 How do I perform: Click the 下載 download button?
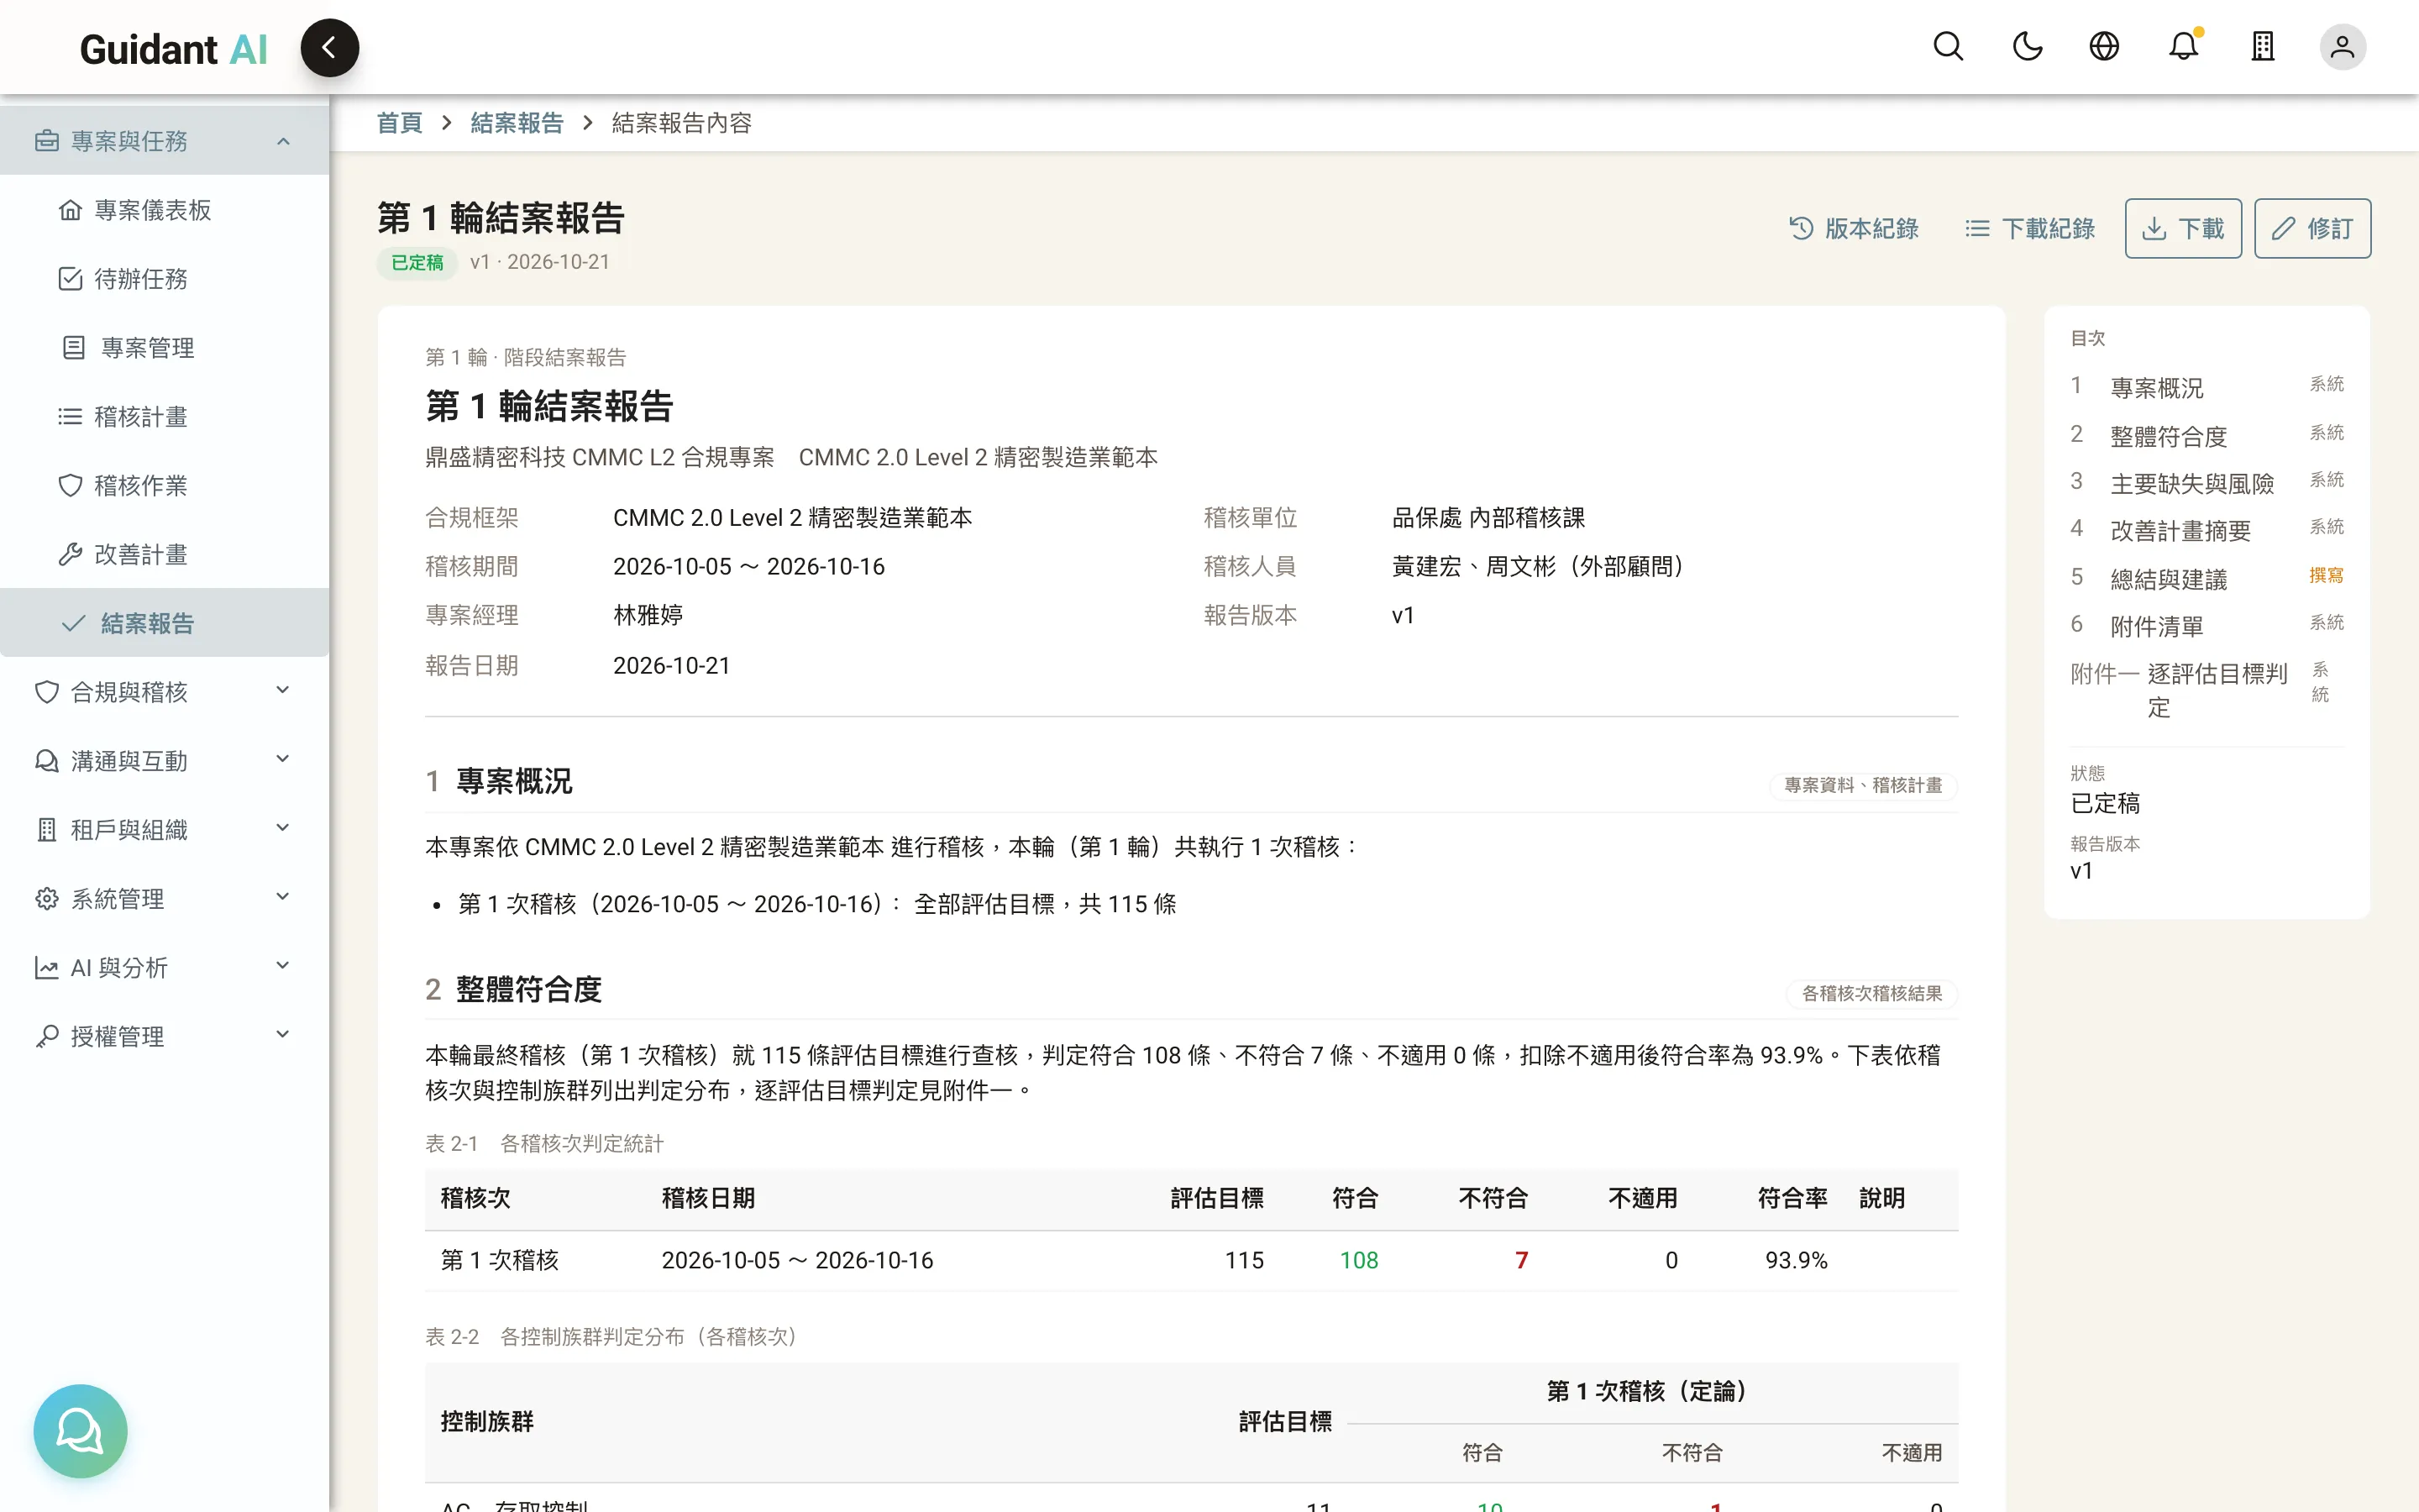tap(2183, 229)
